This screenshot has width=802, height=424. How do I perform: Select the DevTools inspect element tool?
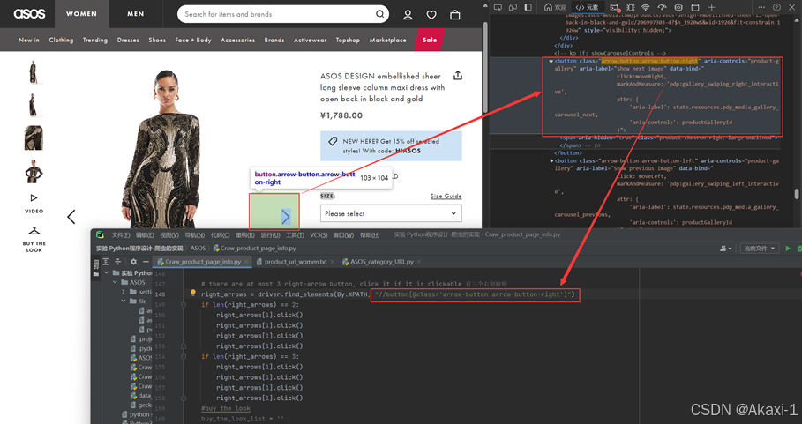click(498, 7)
